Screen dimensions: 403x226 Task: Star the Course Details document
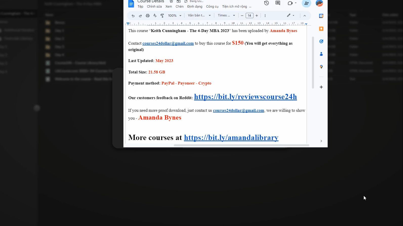(x=171, y=2)
